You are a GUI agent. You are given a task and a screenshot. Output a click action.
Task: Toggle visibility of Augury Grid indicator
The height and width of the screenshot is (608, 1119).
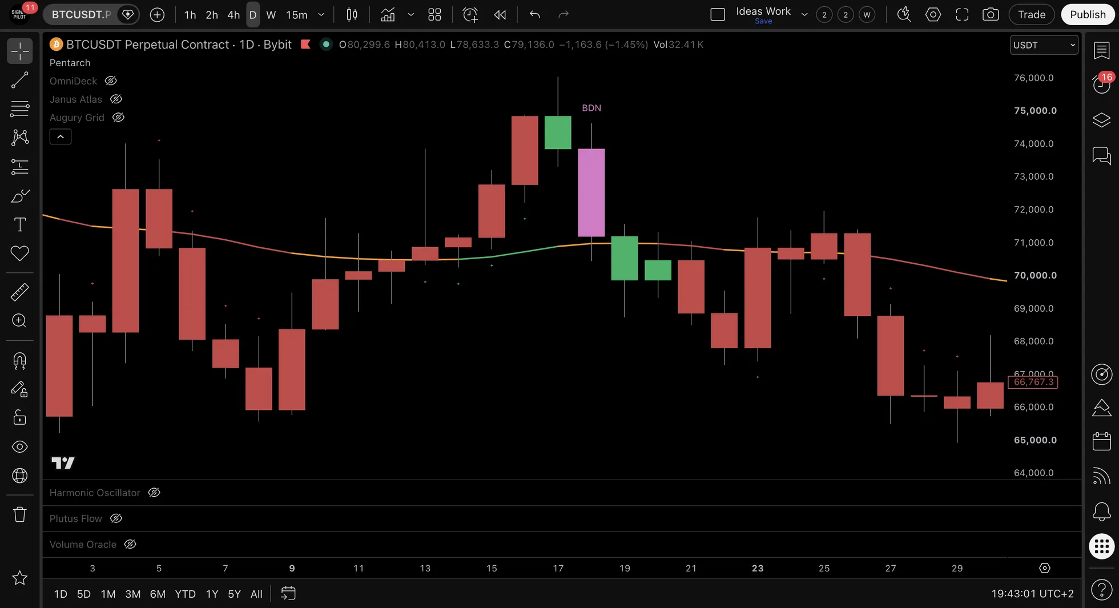coord(118,118)
